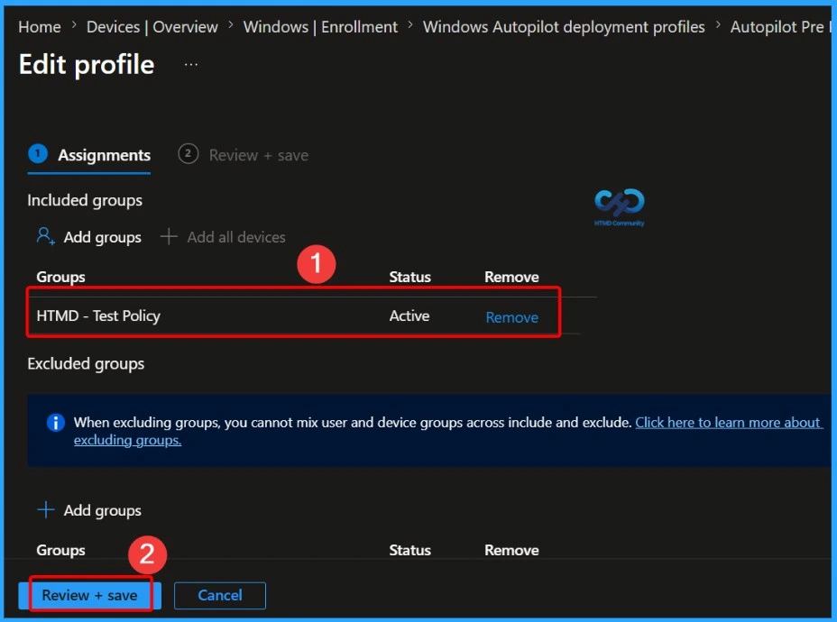Open the learn more about excluding groups link

pyautogui.click(x=729, y=423)
